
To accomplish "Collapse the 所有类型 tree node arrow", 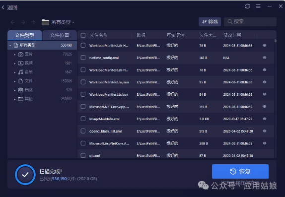I will tap(10, 46).
